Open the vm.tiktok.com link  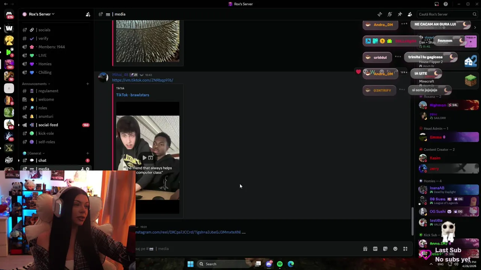[x=142, y=80]
